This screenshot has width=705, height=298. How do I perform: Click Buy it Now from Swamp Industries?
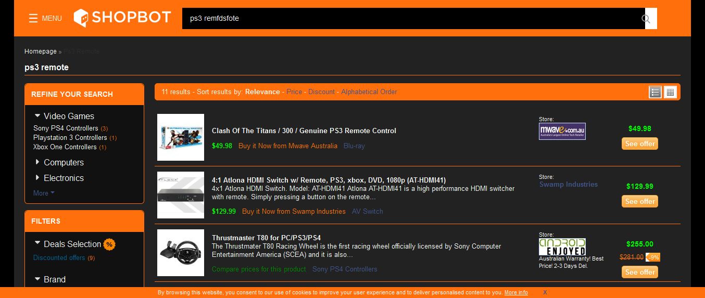coord(294,211)
